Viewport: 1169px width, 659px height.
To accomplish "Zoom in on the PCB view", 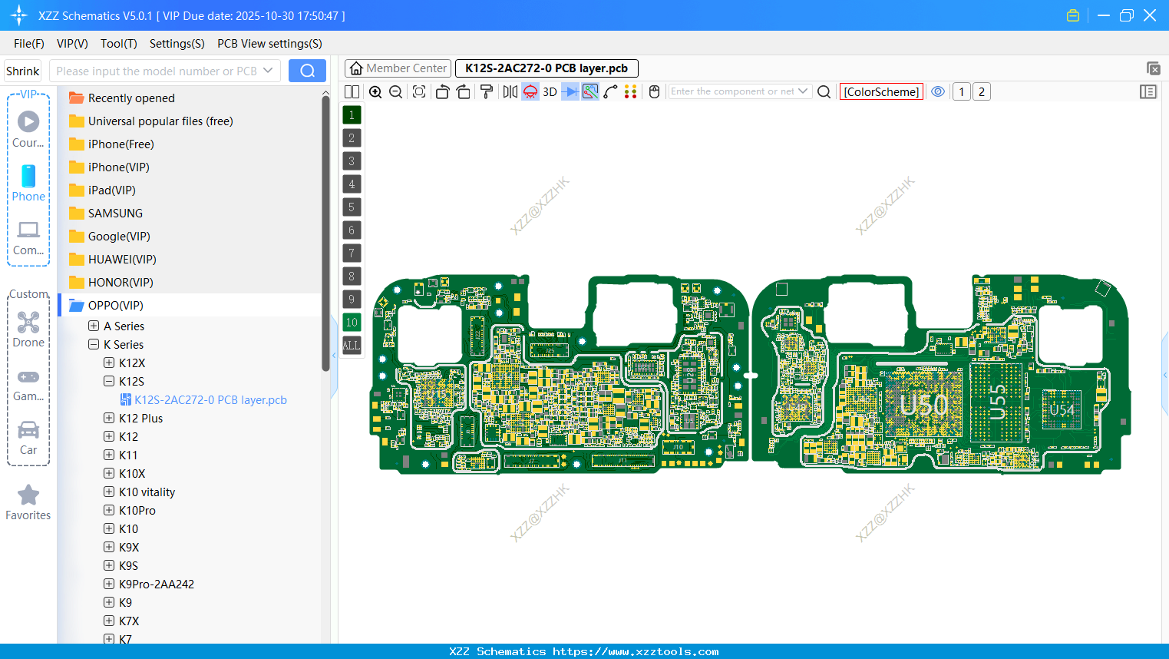I will pos(375,91).
